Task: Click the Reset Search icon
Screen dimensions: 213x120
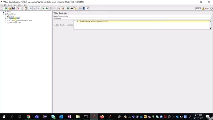Action: [76, 8]
